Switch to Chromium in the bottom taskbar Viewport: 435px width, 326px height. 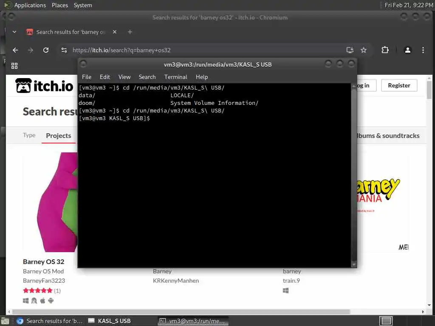(x=49, y=321)
